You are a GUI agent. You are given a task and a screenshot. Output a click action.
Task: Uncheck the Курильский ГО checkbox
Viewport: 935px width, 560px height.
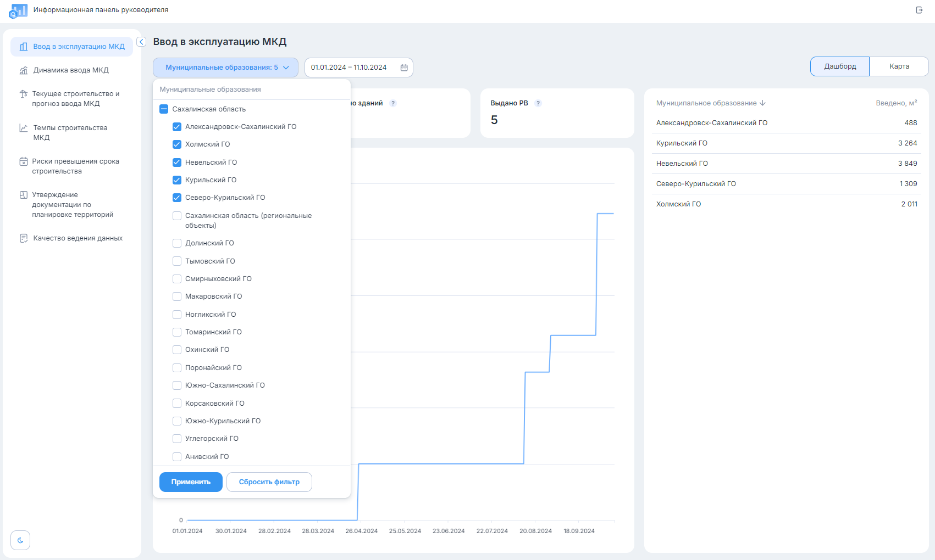click(177, 180)
